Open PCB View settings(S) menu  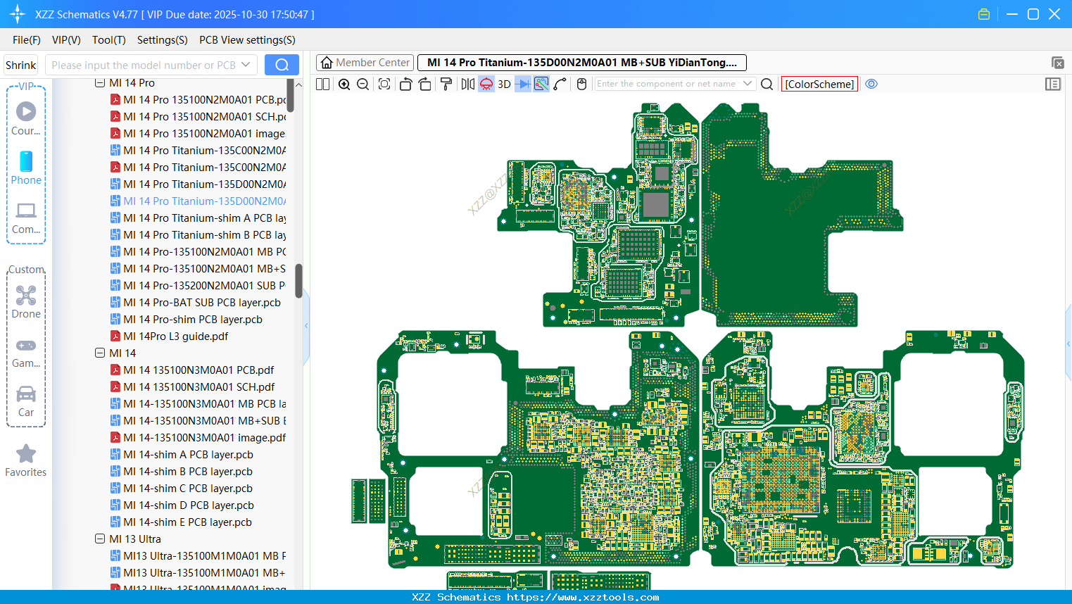[247, 40]
